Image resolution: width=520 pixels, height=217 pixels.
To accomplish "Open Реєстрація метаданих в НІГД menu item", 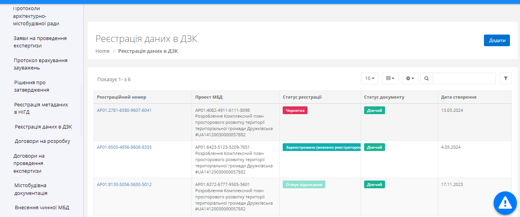I will pos(41,108).
